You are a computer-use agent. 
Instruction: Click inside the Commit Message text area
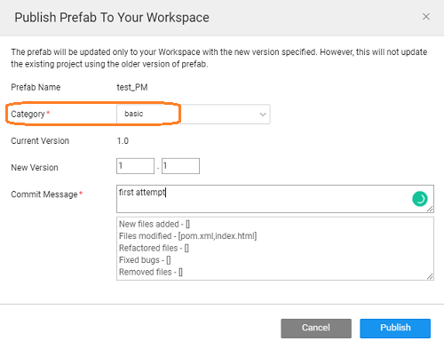click(275, 199)
